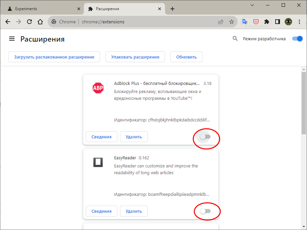The image size is (307, 230).
Task: Click EasyReader description text
Action: (x=156, y=169)
